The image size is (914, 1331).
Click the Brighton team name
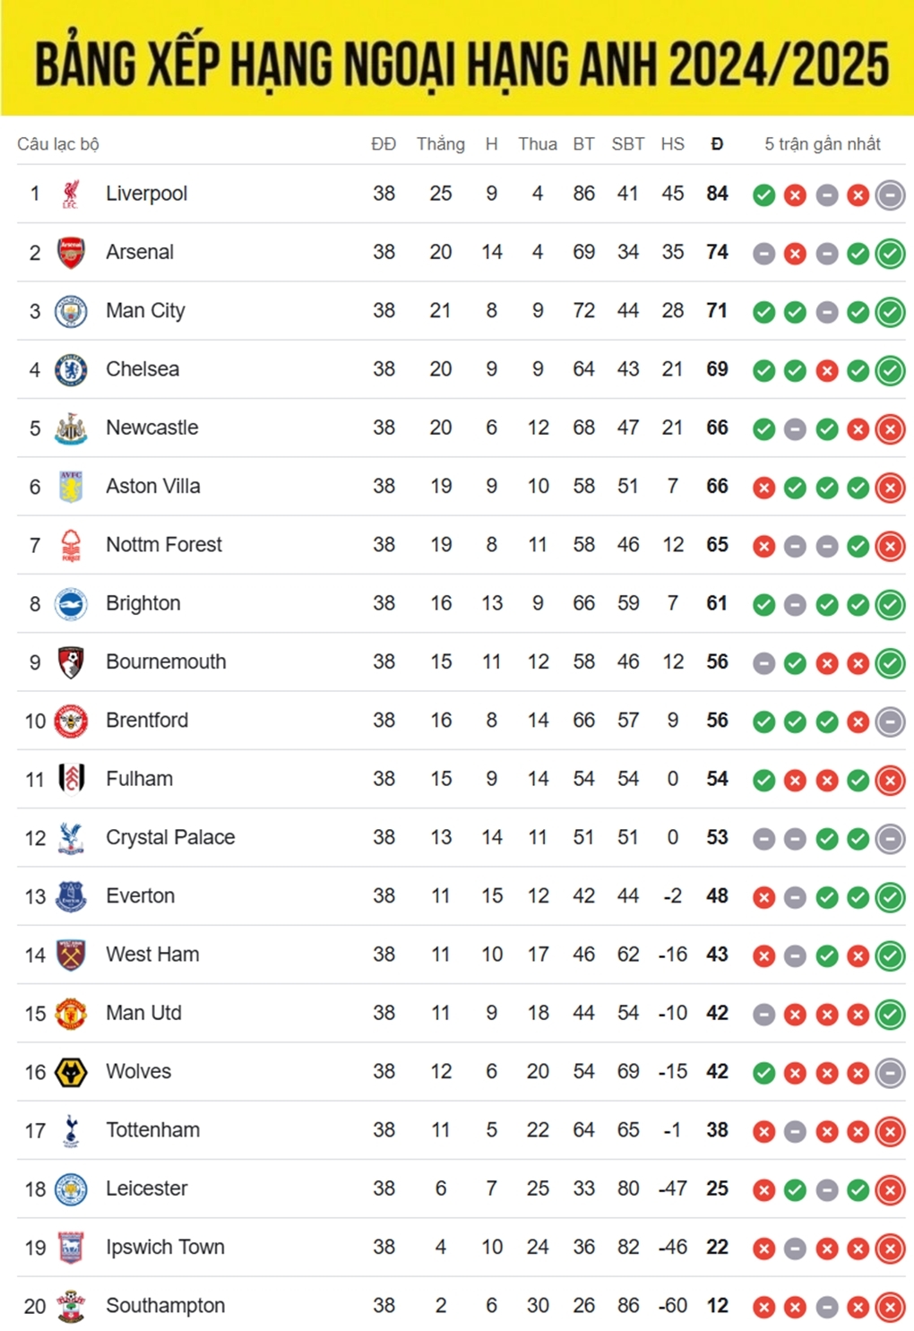tap(143, 603)
